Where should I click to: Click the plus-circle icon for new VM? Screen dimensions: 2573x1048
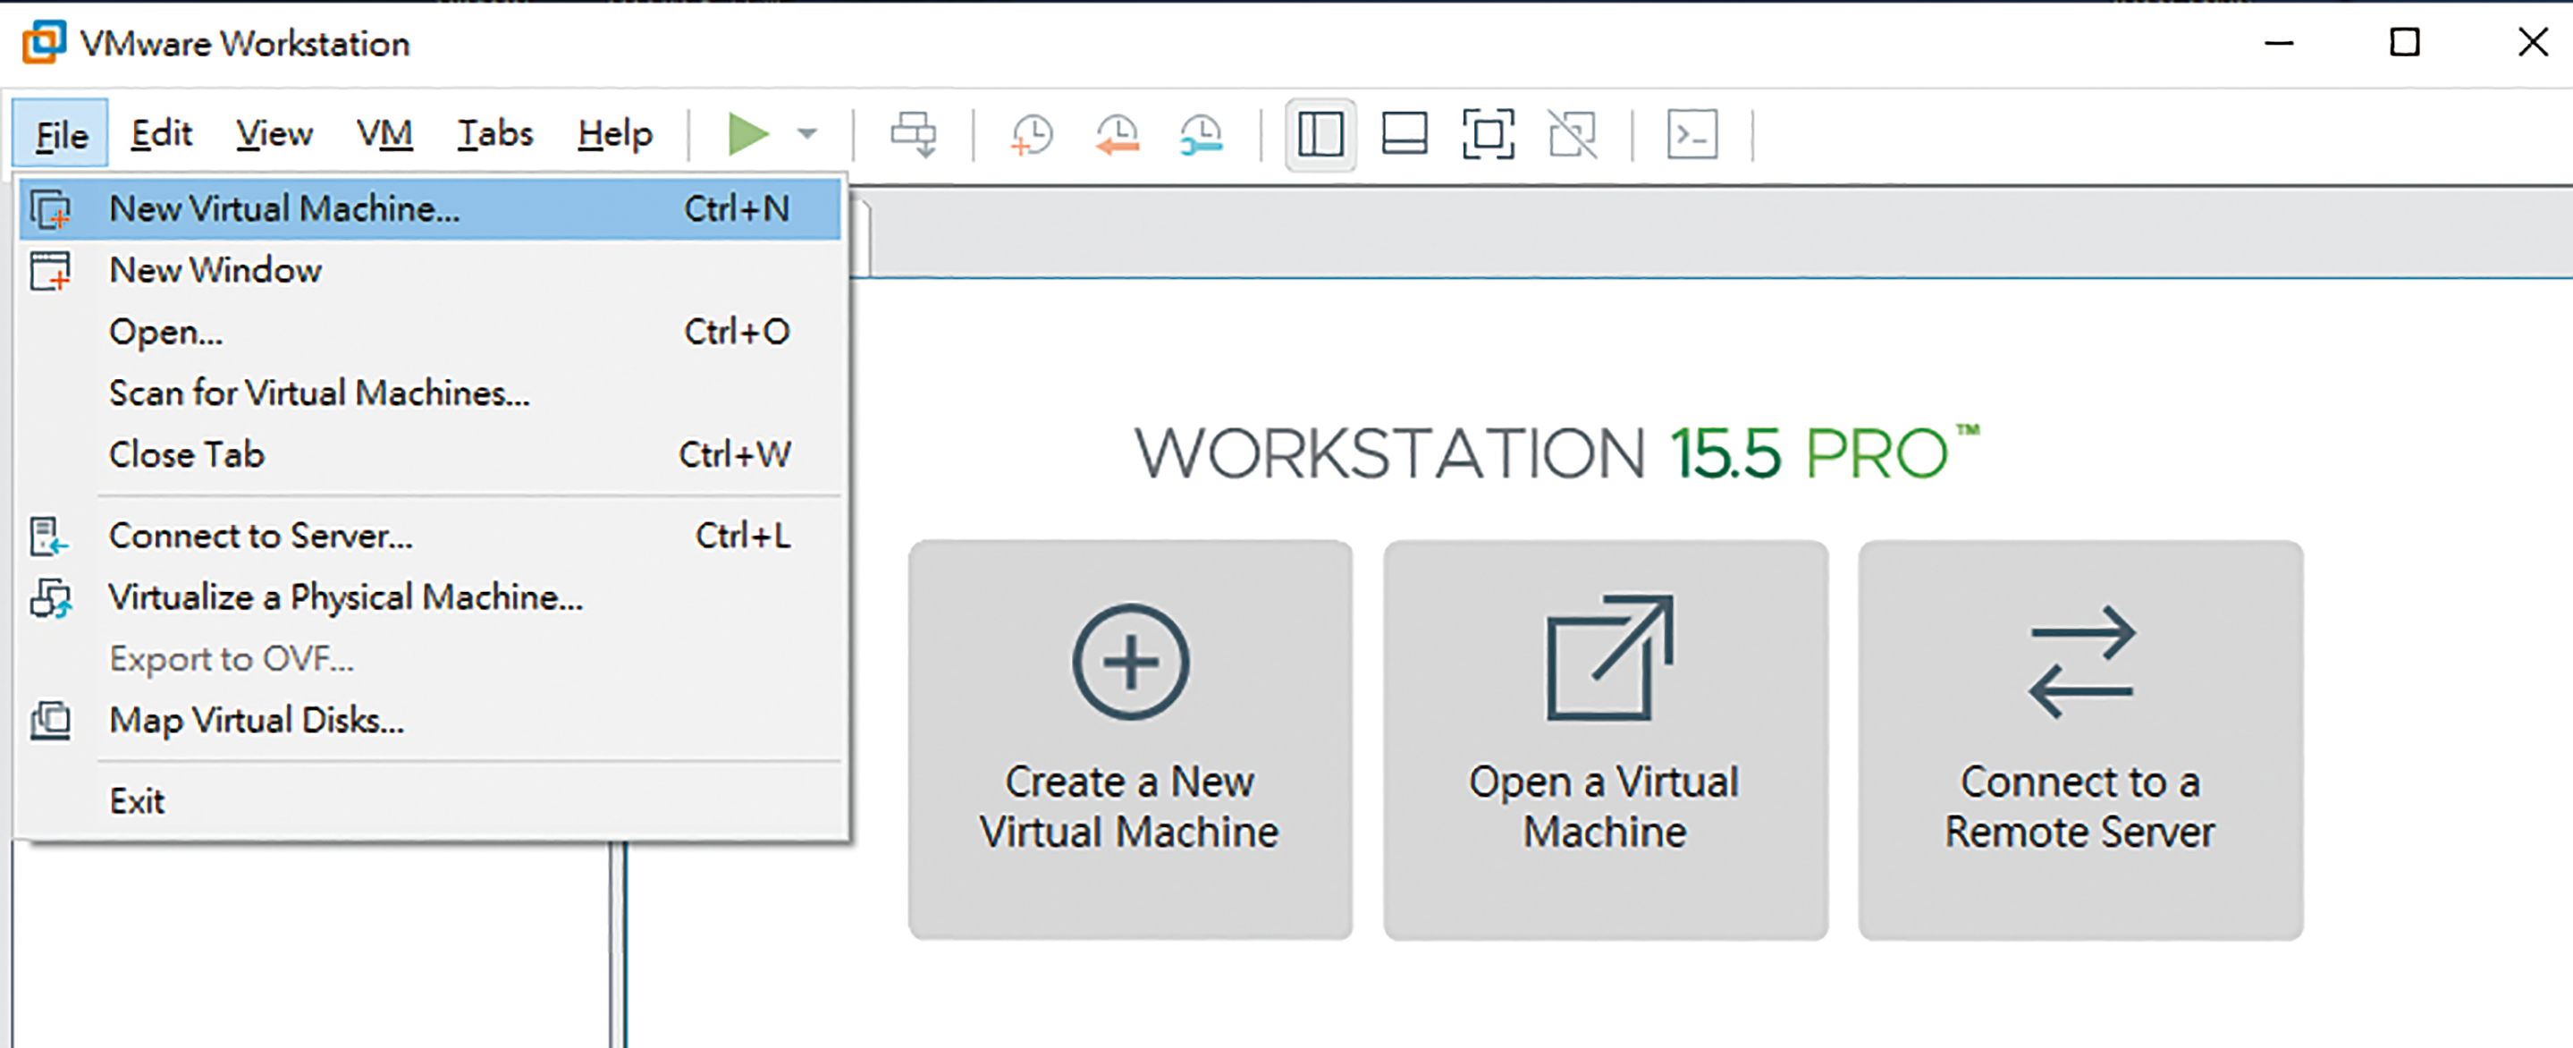click(x=1131, y=662)
